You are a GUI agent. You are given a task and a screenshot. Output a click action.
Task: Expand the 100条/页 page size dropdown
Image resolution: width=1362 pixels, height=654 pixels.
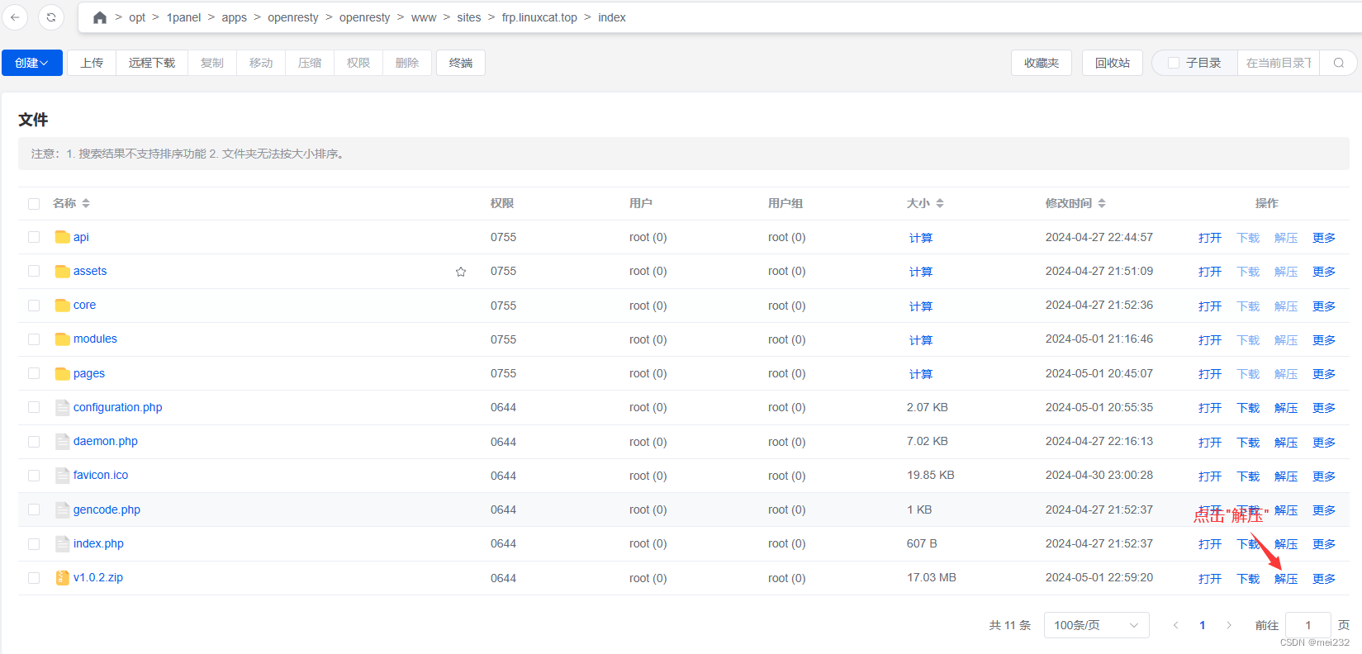click(x=1096, y=625)
